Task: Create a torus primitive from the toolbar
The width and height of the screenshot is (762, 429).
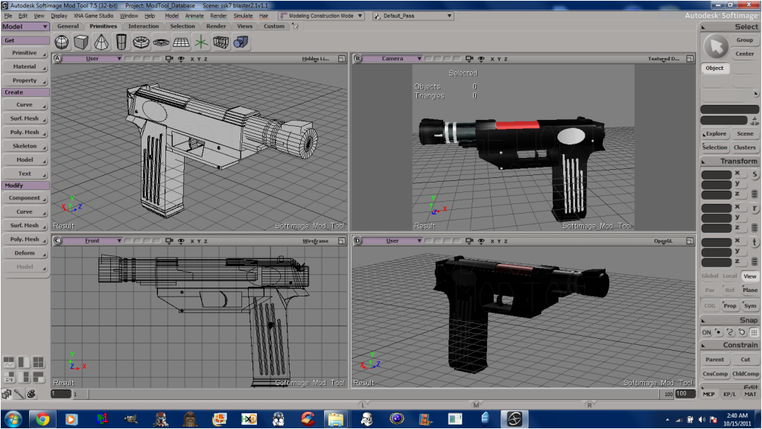Action: tap(142, 42)
